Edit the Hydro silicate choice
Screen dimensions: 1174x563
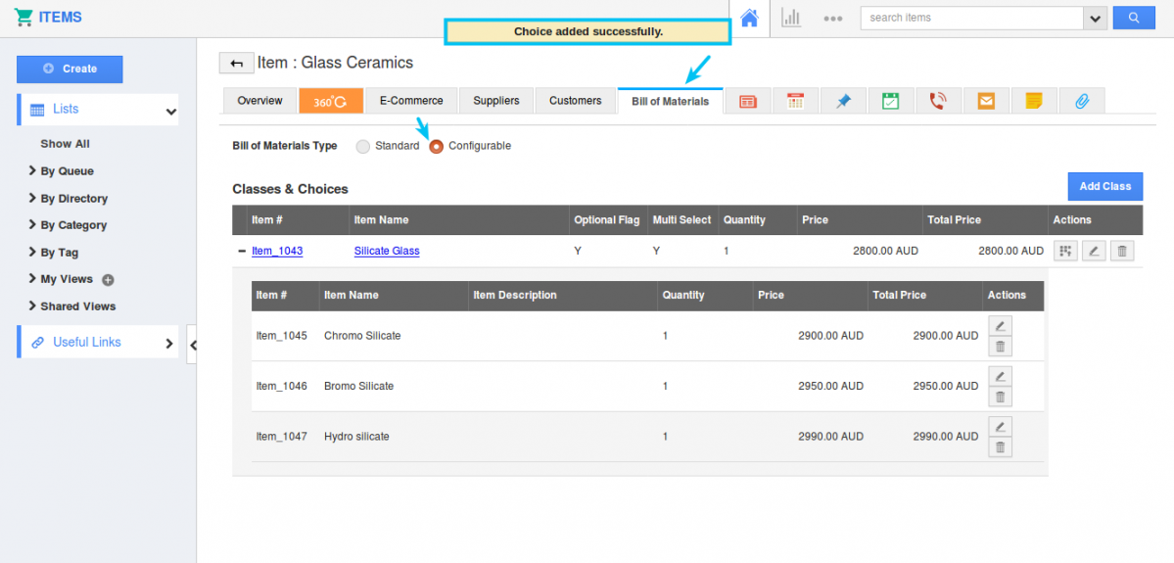1000,427
